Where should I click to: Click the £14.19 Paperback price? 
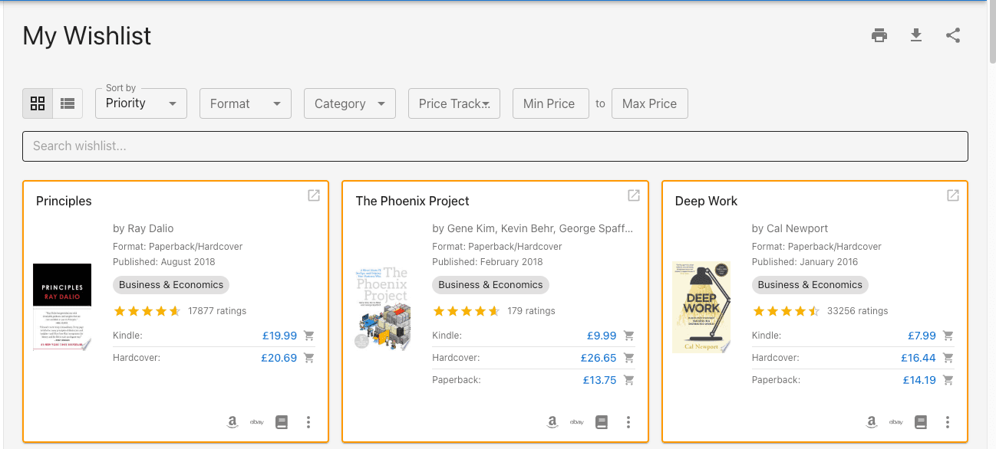tap(919, 380)
